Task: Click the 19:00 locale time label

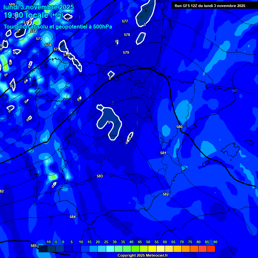Action: point(26,15)
